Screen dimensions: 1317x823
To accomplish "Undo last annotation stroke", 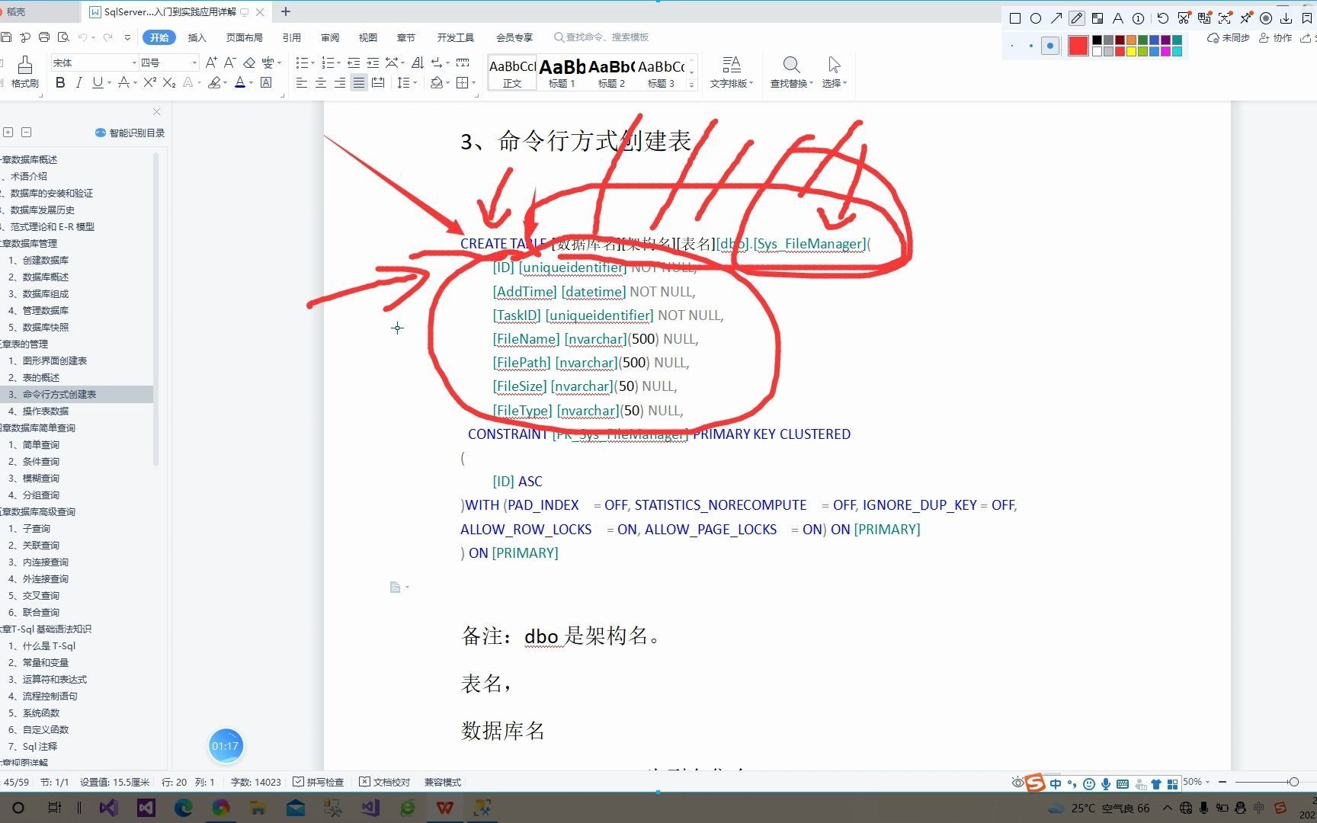I will tap(1162, 18).
